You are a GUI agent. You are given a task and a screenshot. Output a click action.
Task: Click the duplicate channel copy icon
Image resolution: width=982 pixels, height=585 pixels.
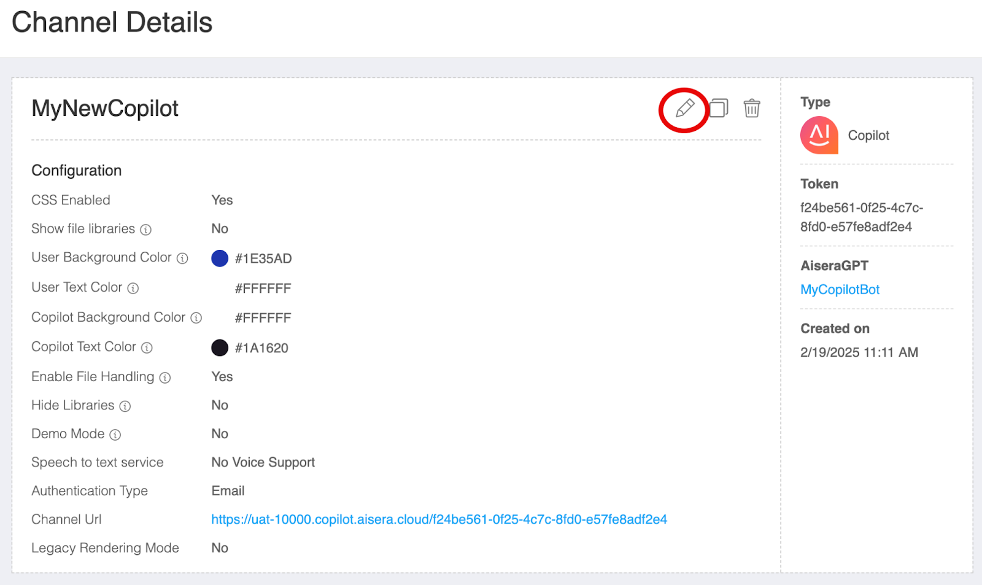pyautogui.click(x=719, y=109)
